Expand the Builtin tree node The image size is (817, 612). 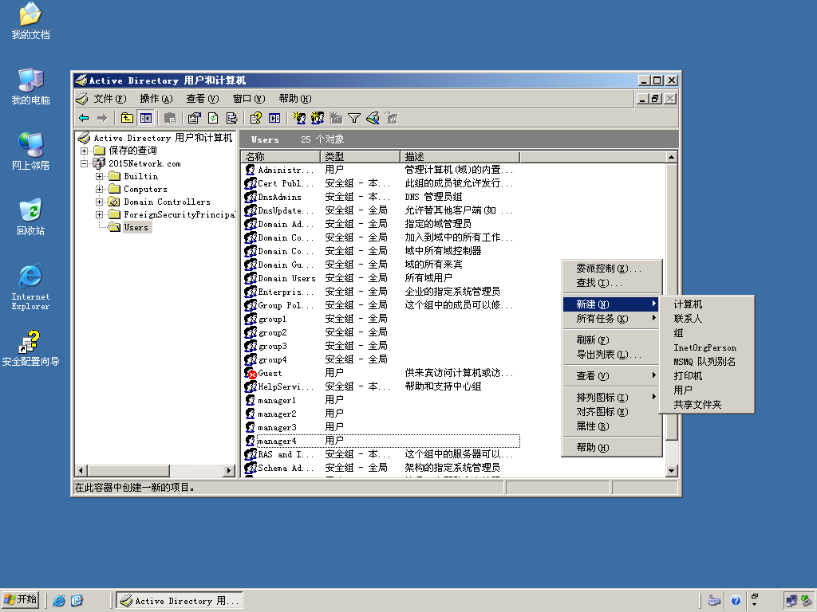point(99,176)
